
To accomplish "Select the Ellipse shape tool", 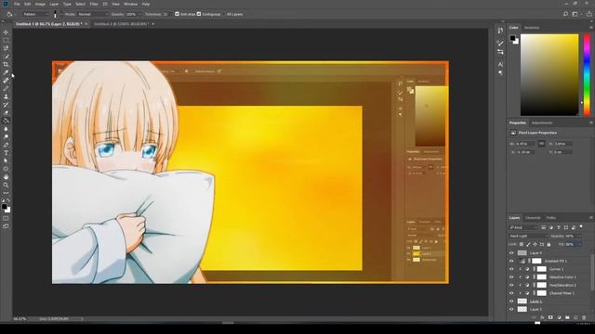I will click(6, 169).
